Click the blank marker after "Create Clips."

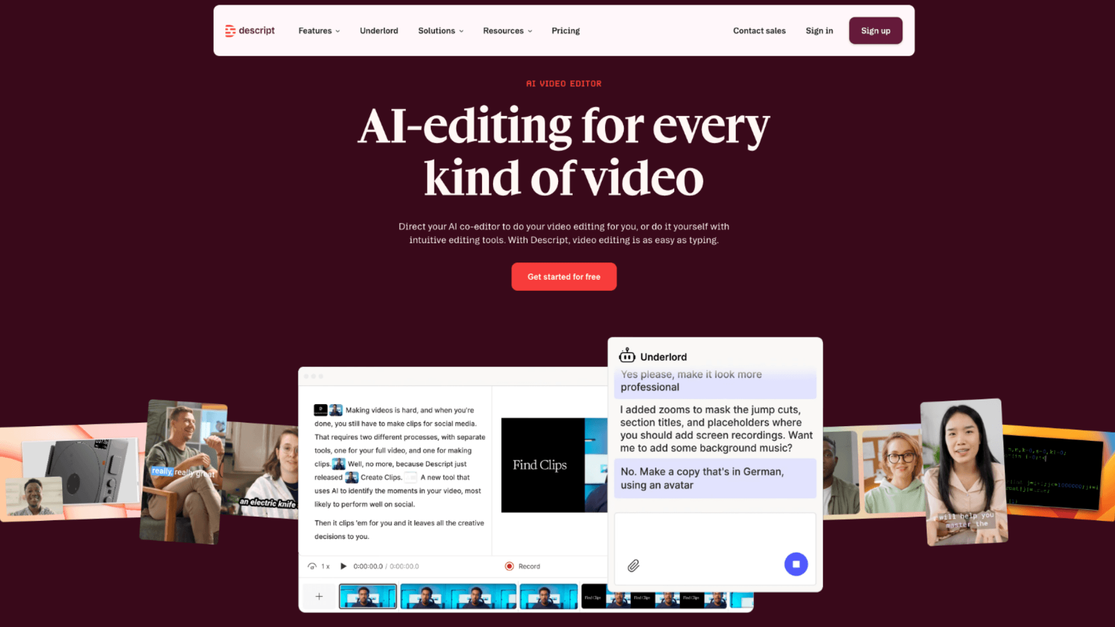[411, 477]
